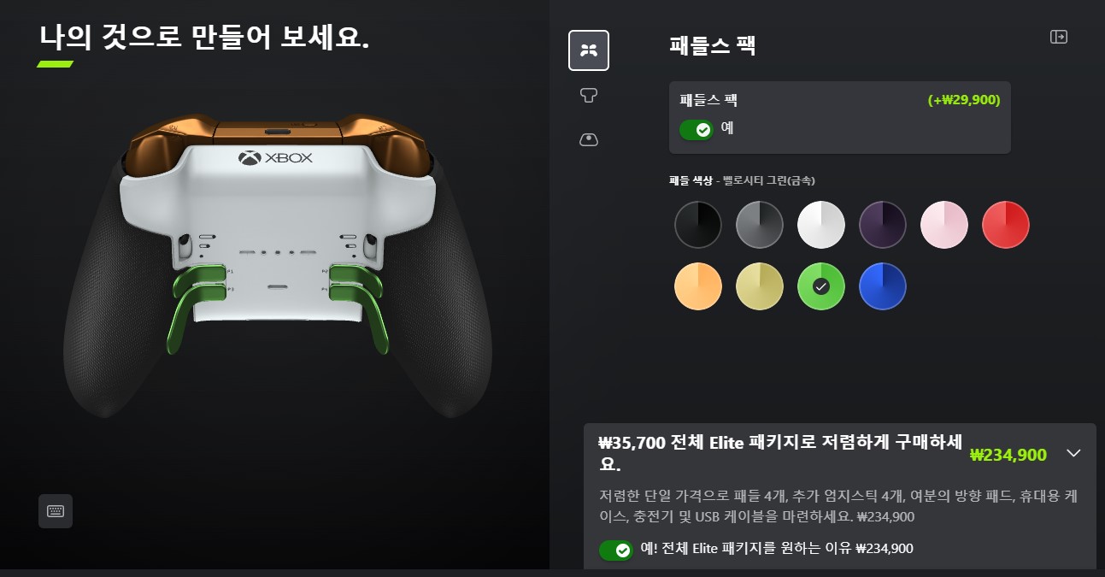Click the ₩234,900 package price
1105x577 pixels.
pos(1008,455)
